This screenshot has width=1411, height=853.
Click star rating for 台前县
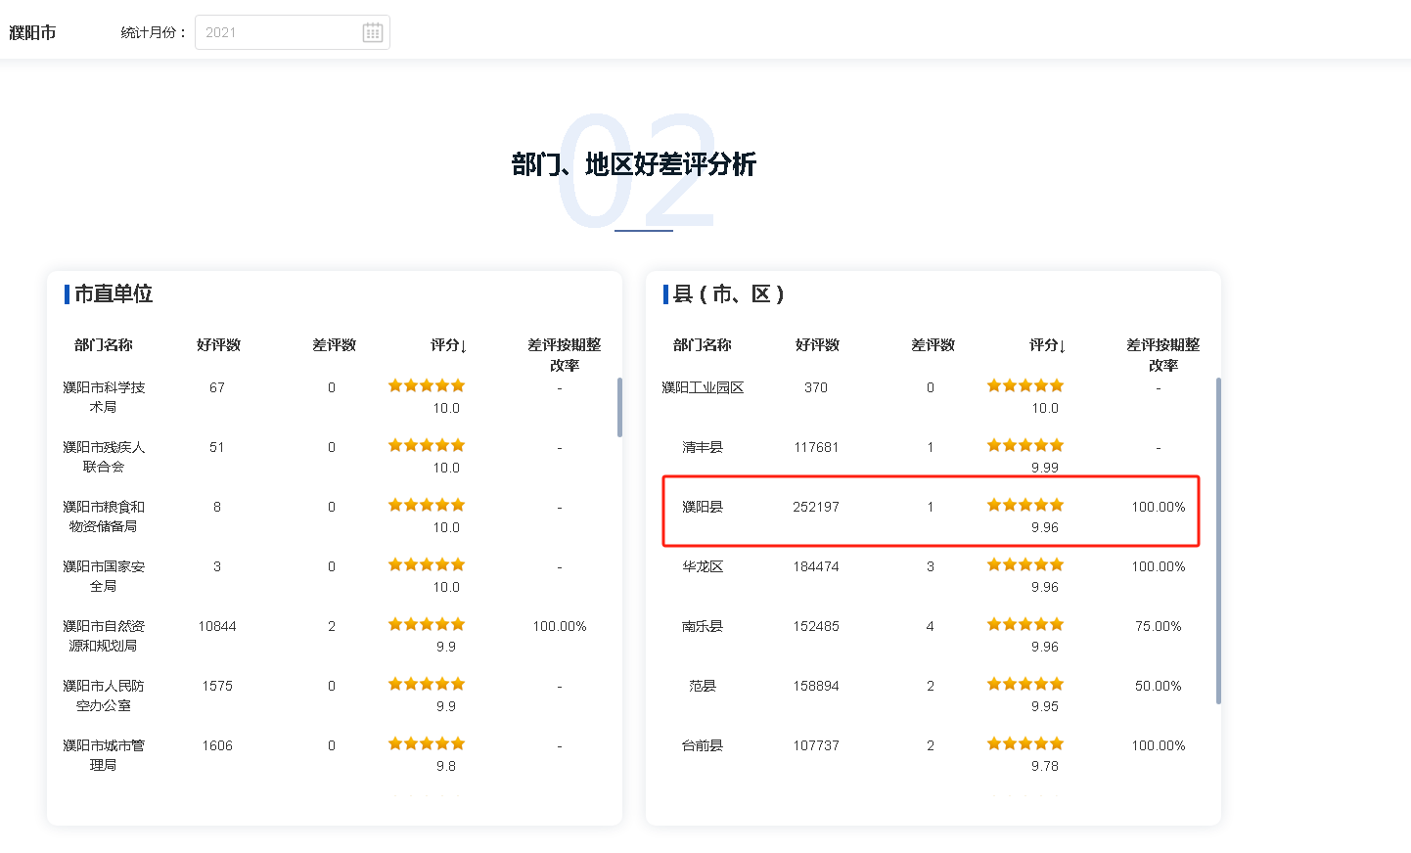click(x=1025, y=743)
